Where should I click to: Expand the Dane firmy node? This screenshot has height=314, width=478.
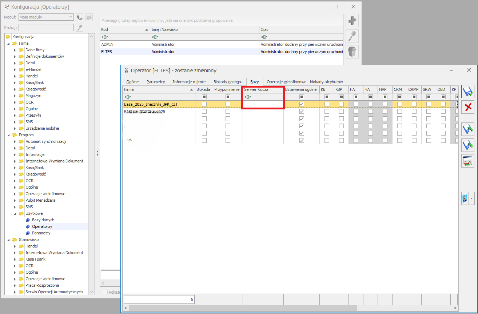pos(15,50)
